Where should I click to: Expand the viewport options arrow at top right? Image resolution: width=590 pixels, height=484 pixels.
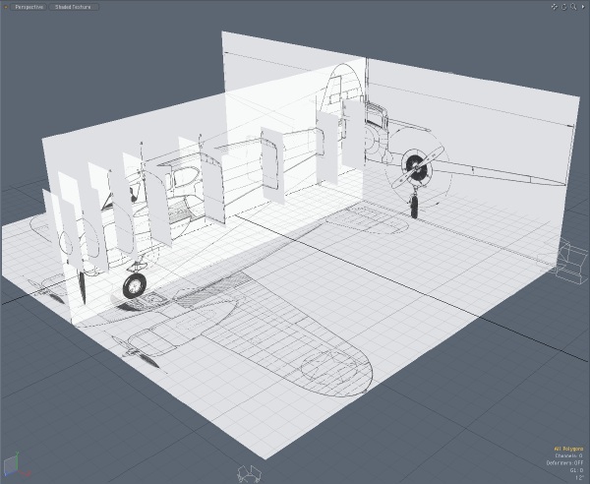point(582,6)
